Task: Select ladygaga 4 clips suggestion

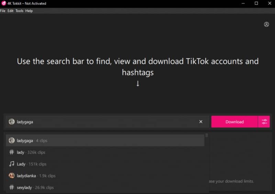Action: [105, 141]
